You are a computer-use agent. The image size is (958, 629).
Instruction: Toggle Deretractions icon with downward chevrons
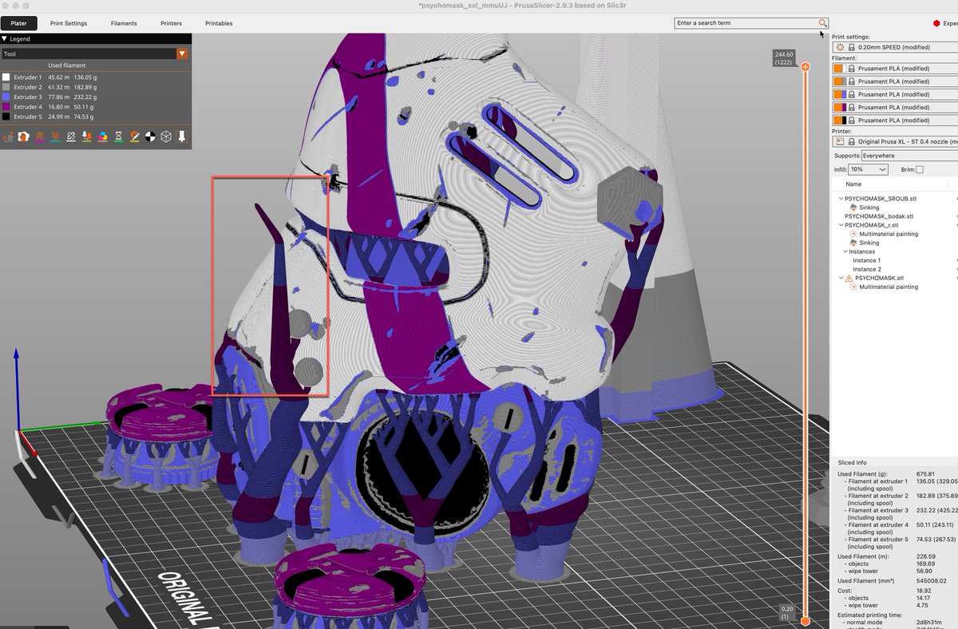point(55,137)
